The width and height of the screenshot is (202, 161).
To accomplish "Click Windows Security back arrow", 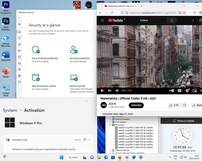I will [19, 18].
